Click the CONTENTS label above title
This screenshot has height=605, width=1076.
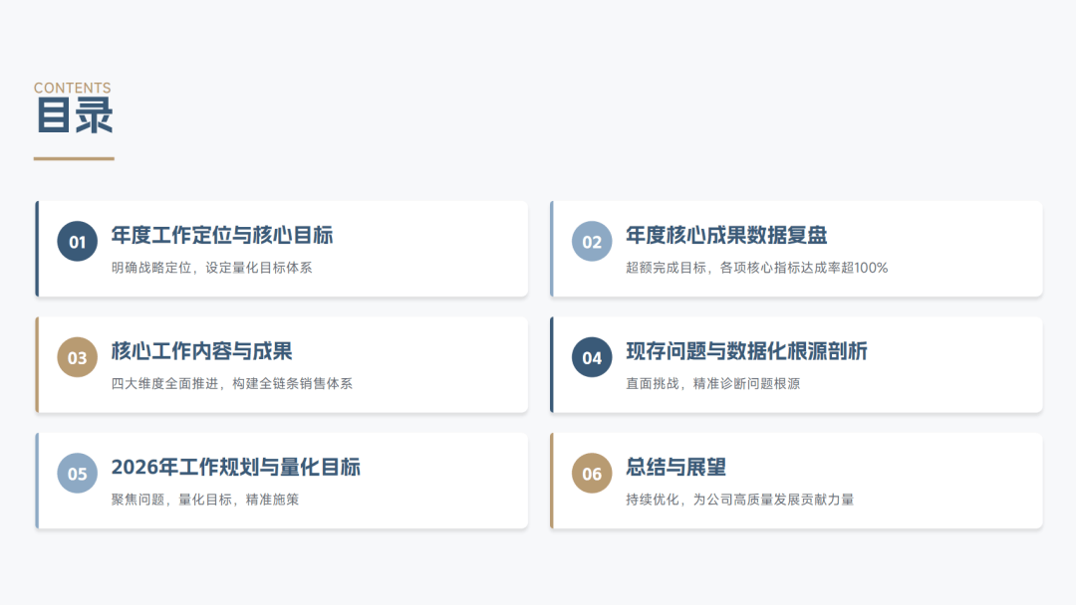tap(73, 88)
